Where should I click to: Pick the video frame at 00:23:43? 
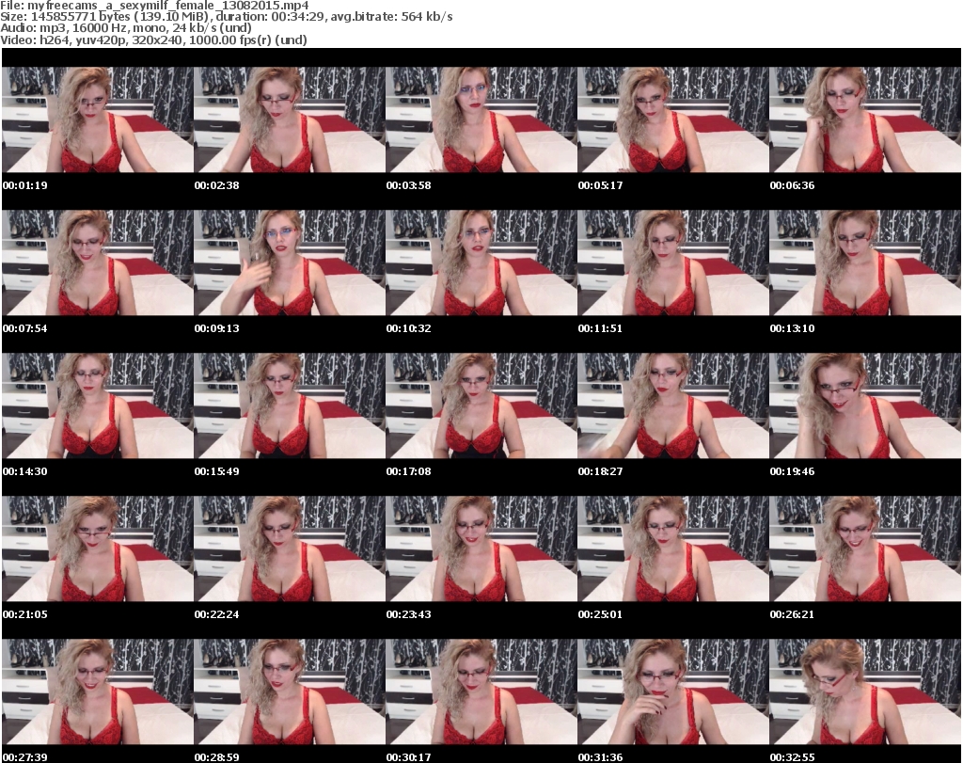[x=481, y=548]
